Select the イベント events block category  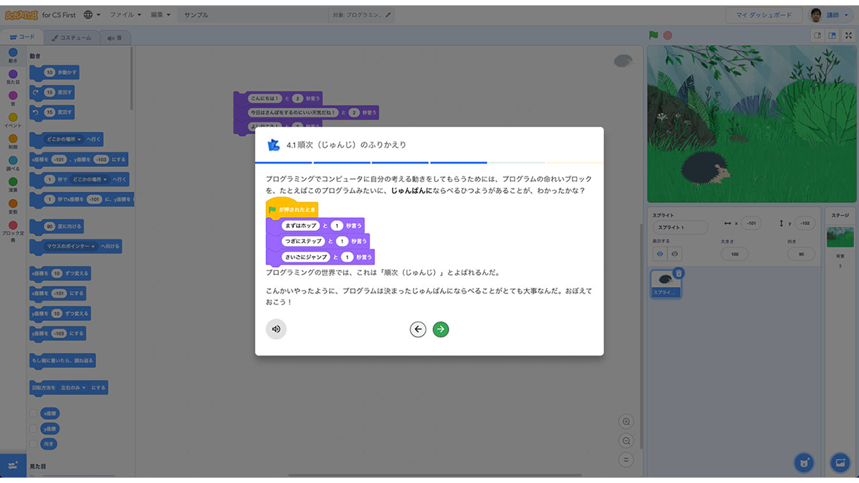[13, 121]
